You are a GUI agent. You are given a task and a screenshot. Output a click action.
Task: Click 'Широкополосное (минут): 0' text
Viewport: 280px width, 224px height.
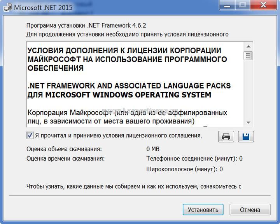184,169
